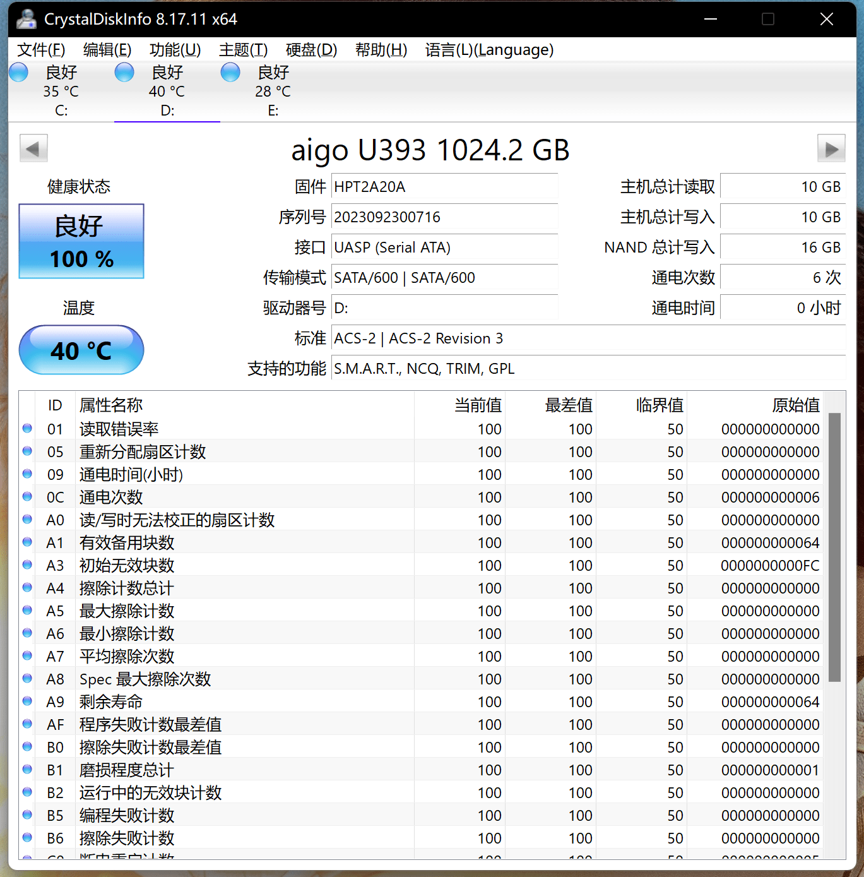Click the 40 °C temperature button

[x=81, y=350]
